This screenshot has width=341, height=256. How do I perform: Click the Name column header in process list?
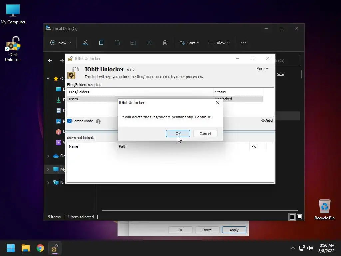coord(92,146)
